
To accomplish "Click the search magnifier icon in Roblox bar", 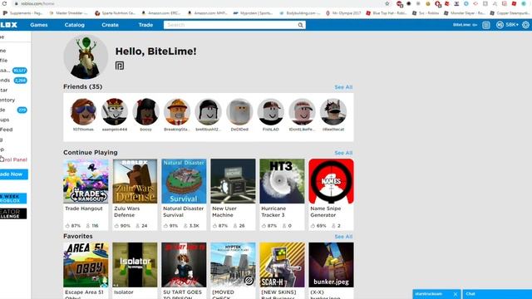I will [x=300, y=25].
